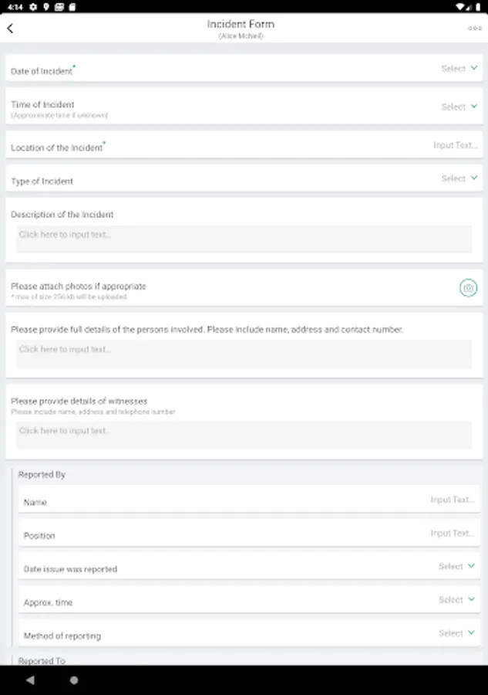Image resolution: width=488 pixels, height=695 pixels.
Task: Tap the Reported By section header
Action: (x=42, y=474)
